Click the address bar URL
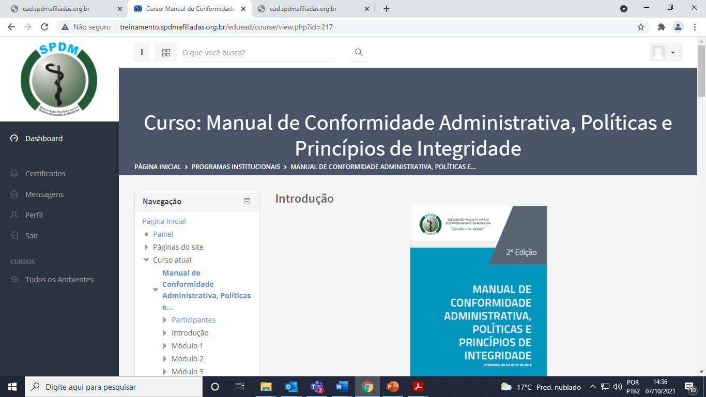 (226, 27)
